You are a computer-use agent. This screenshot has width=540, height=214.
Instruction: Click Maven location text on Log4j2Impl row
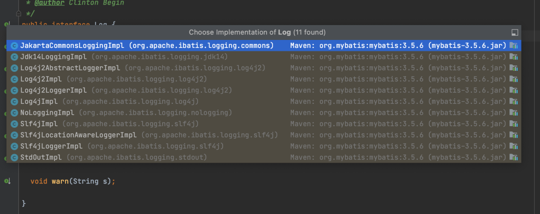pyautogui.click(x=398, y=79)
